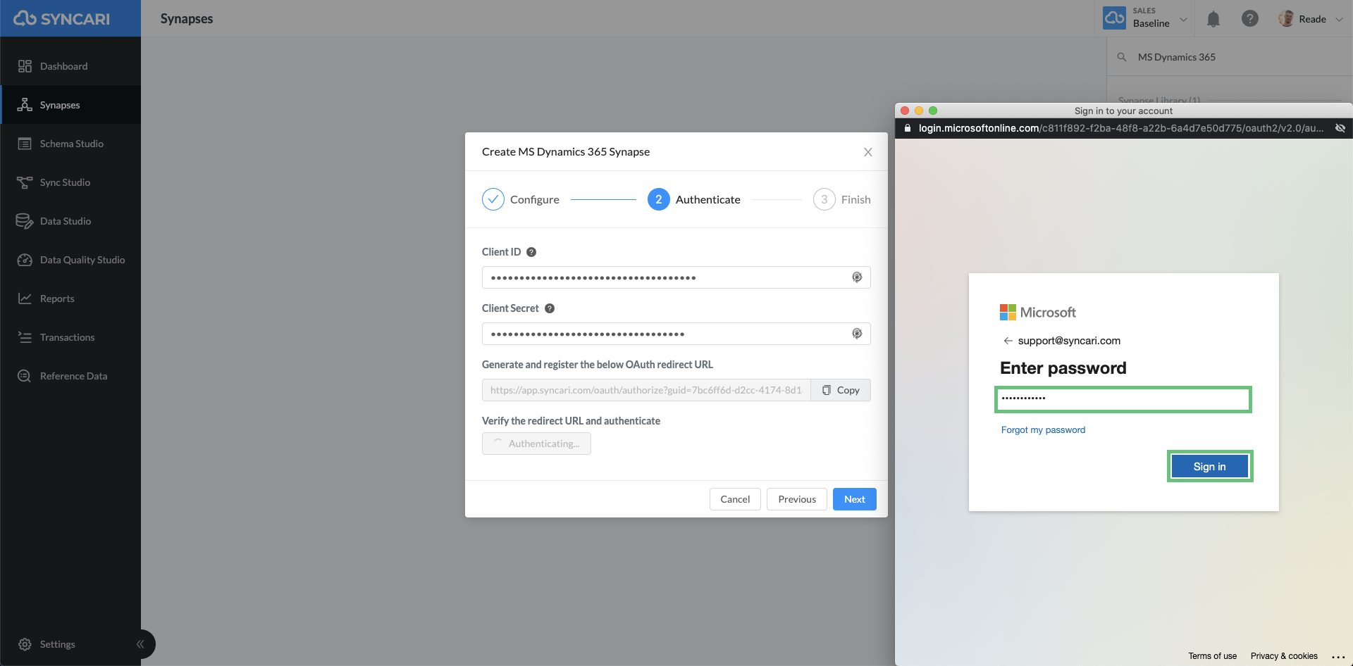Click the Settings gear icon

pos(25,644)
